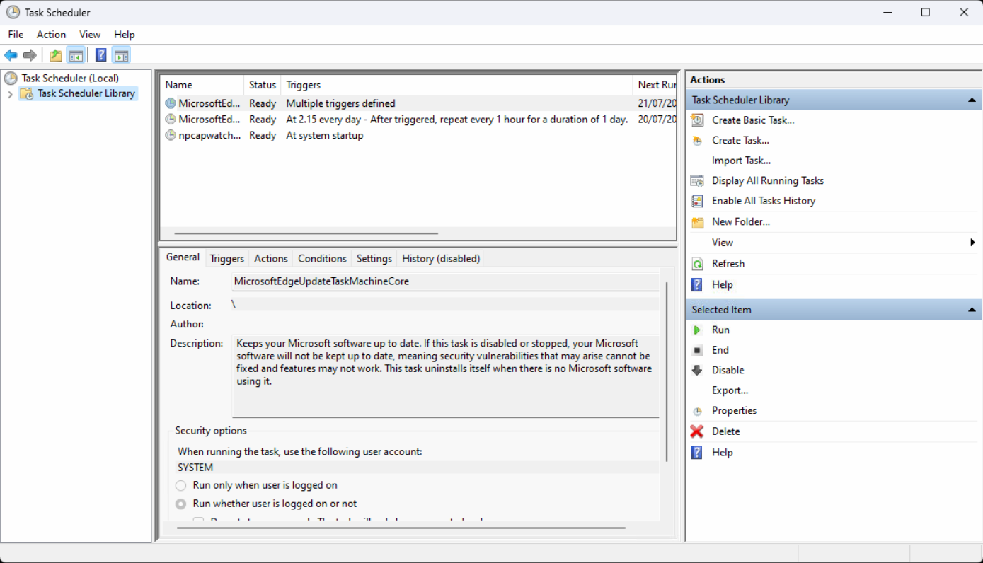This screenshot has width=983, height=563.
Task: Click the red Delete X icon
Action: pos(697,431)
